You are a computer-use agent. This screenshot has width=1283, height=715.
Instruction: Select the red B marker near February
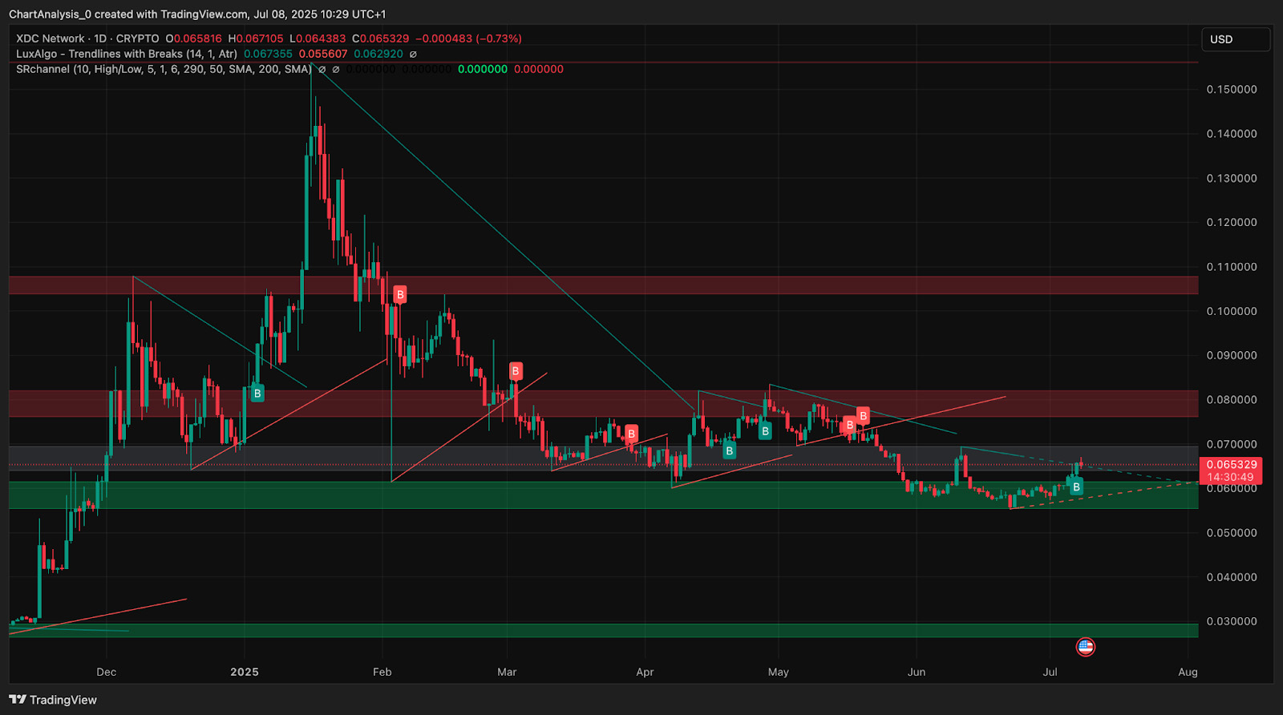(399, 295)
